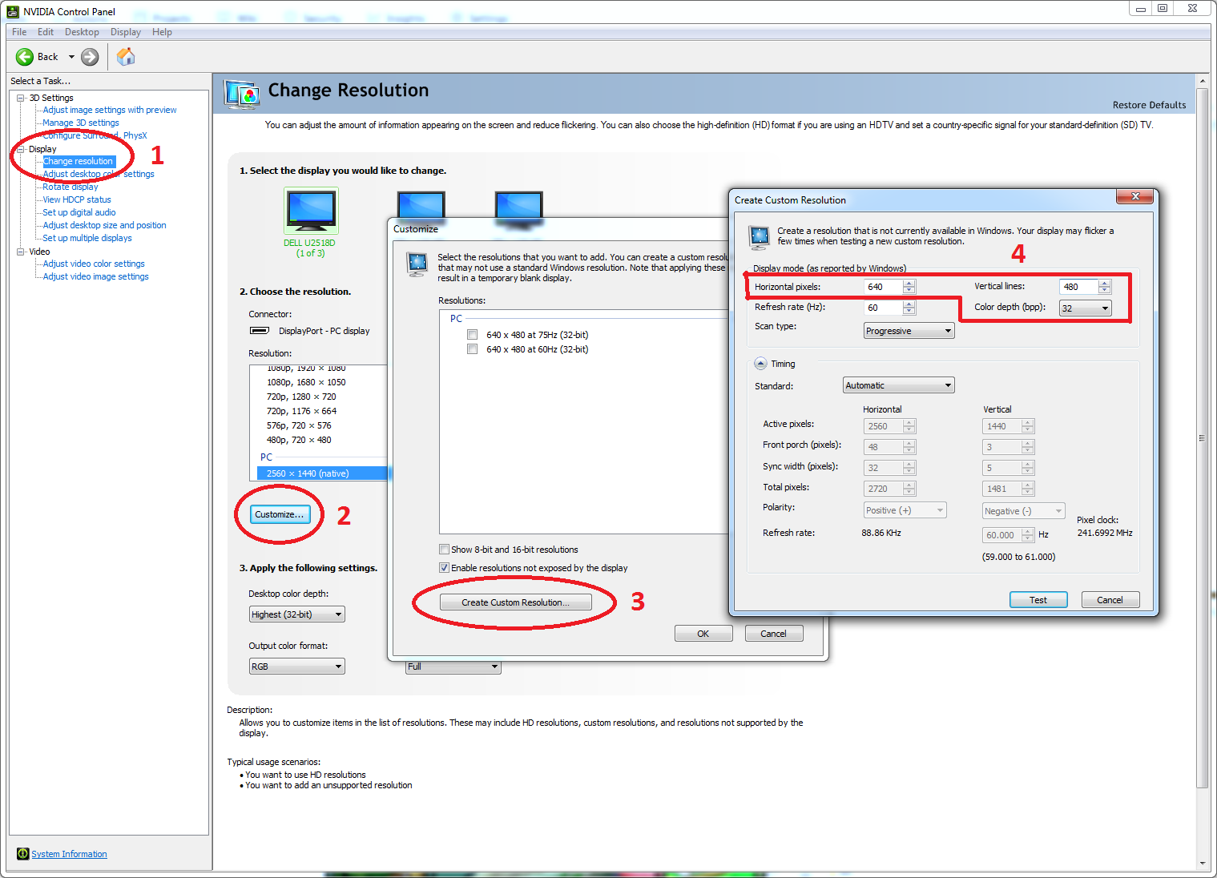This screenshot has width=1217, height=878.
Task: Increase Horizontal pixels with up spinner
Action: pyautogui.click(x=909, y=283)
